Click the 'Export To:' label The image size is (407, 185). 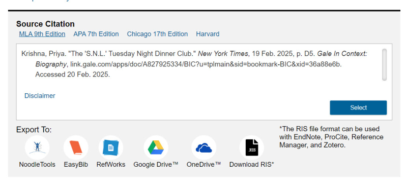coord(34,130)
